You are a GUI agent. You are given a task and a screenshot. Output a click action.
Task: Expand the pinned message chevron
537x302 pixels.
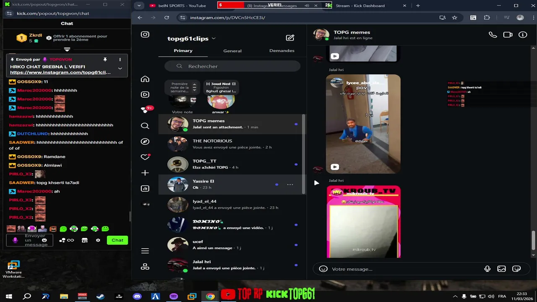[x=120, y=68]
